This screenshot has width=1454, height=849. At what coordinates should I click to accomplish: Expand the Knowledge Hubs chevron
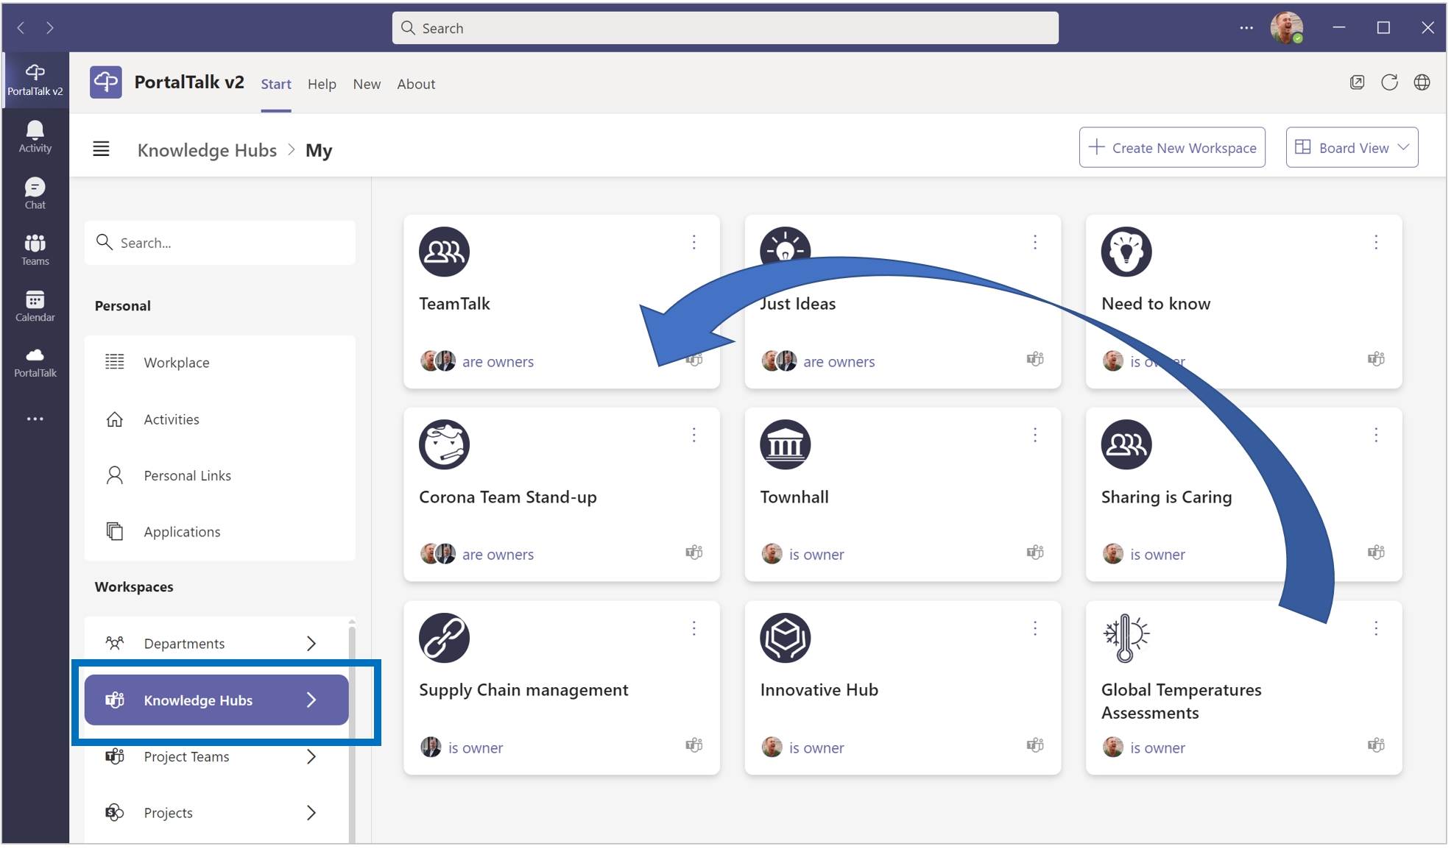click(311, 700)
